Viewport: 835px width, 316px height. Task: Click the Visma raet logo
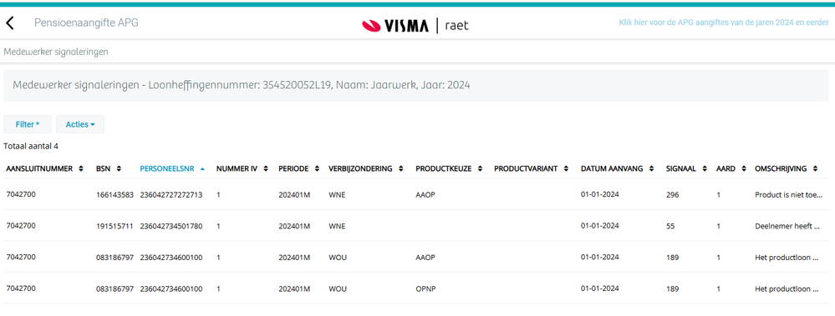(415, 25)
